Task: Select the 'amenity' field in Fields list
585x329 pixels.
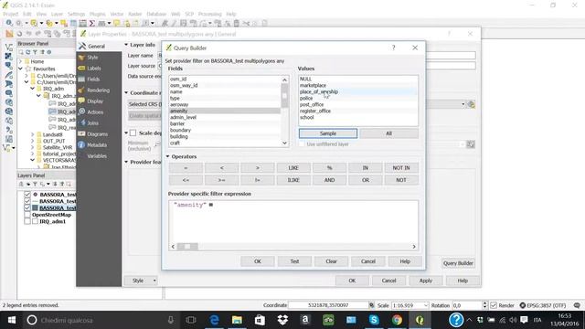Action: click(x=225, y=111)
